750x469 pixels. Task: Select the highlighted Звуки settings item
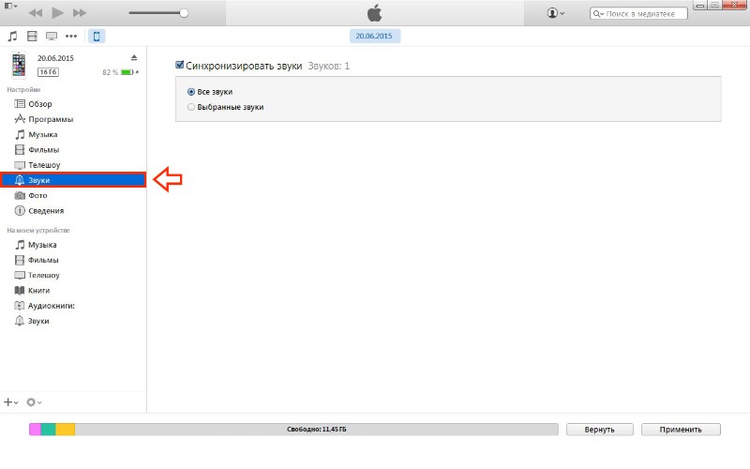[x=73, y=180]
